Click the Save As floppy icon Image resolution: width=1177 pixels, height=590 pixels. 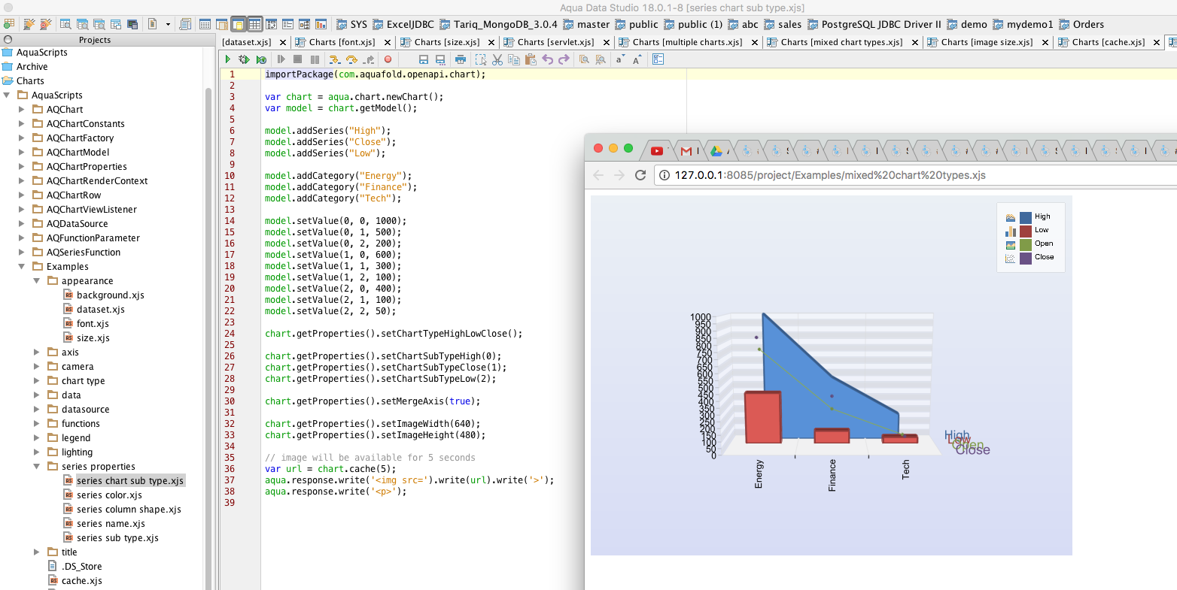[x=440, y=59]
